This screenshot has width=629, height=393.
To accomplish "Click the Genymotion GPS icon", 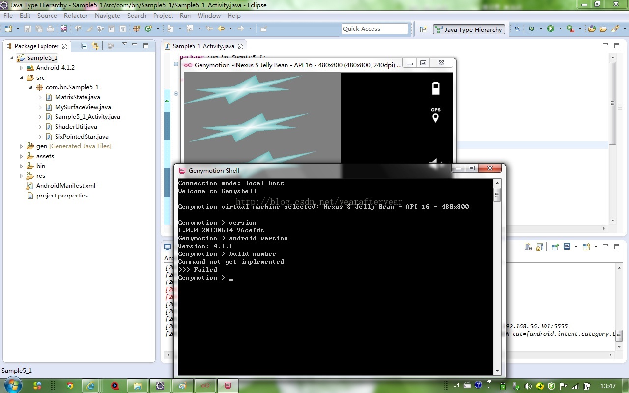I will (x=435, y=115).
